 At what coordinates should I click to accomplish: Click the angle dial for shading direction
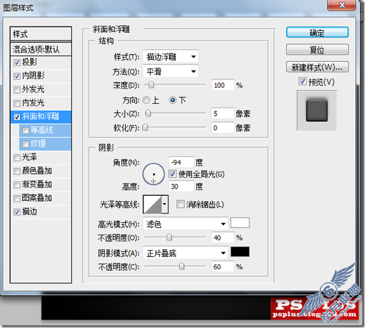(x=153, y=174)
